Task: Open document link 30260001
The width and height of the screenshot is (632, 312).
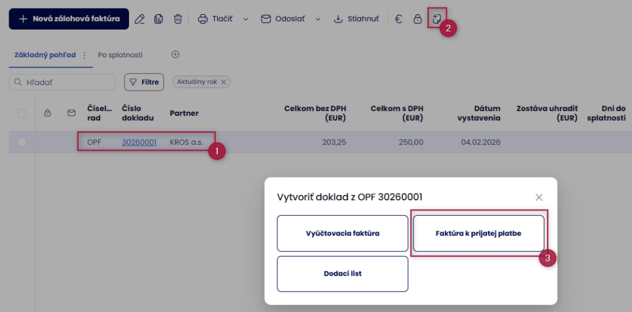Action: tap(139, 142)
